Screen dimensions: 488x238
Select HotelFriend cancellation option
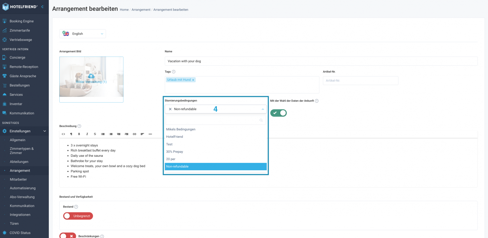coord(216,137)
